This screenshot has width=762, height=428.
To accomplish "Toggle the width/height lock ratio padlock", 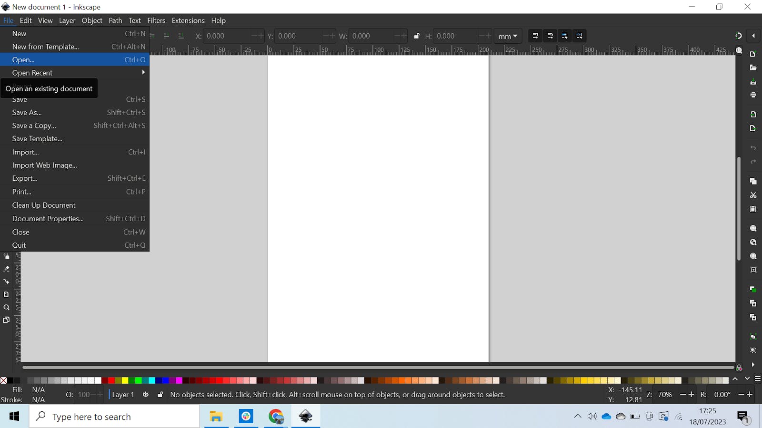I will 417,36.
